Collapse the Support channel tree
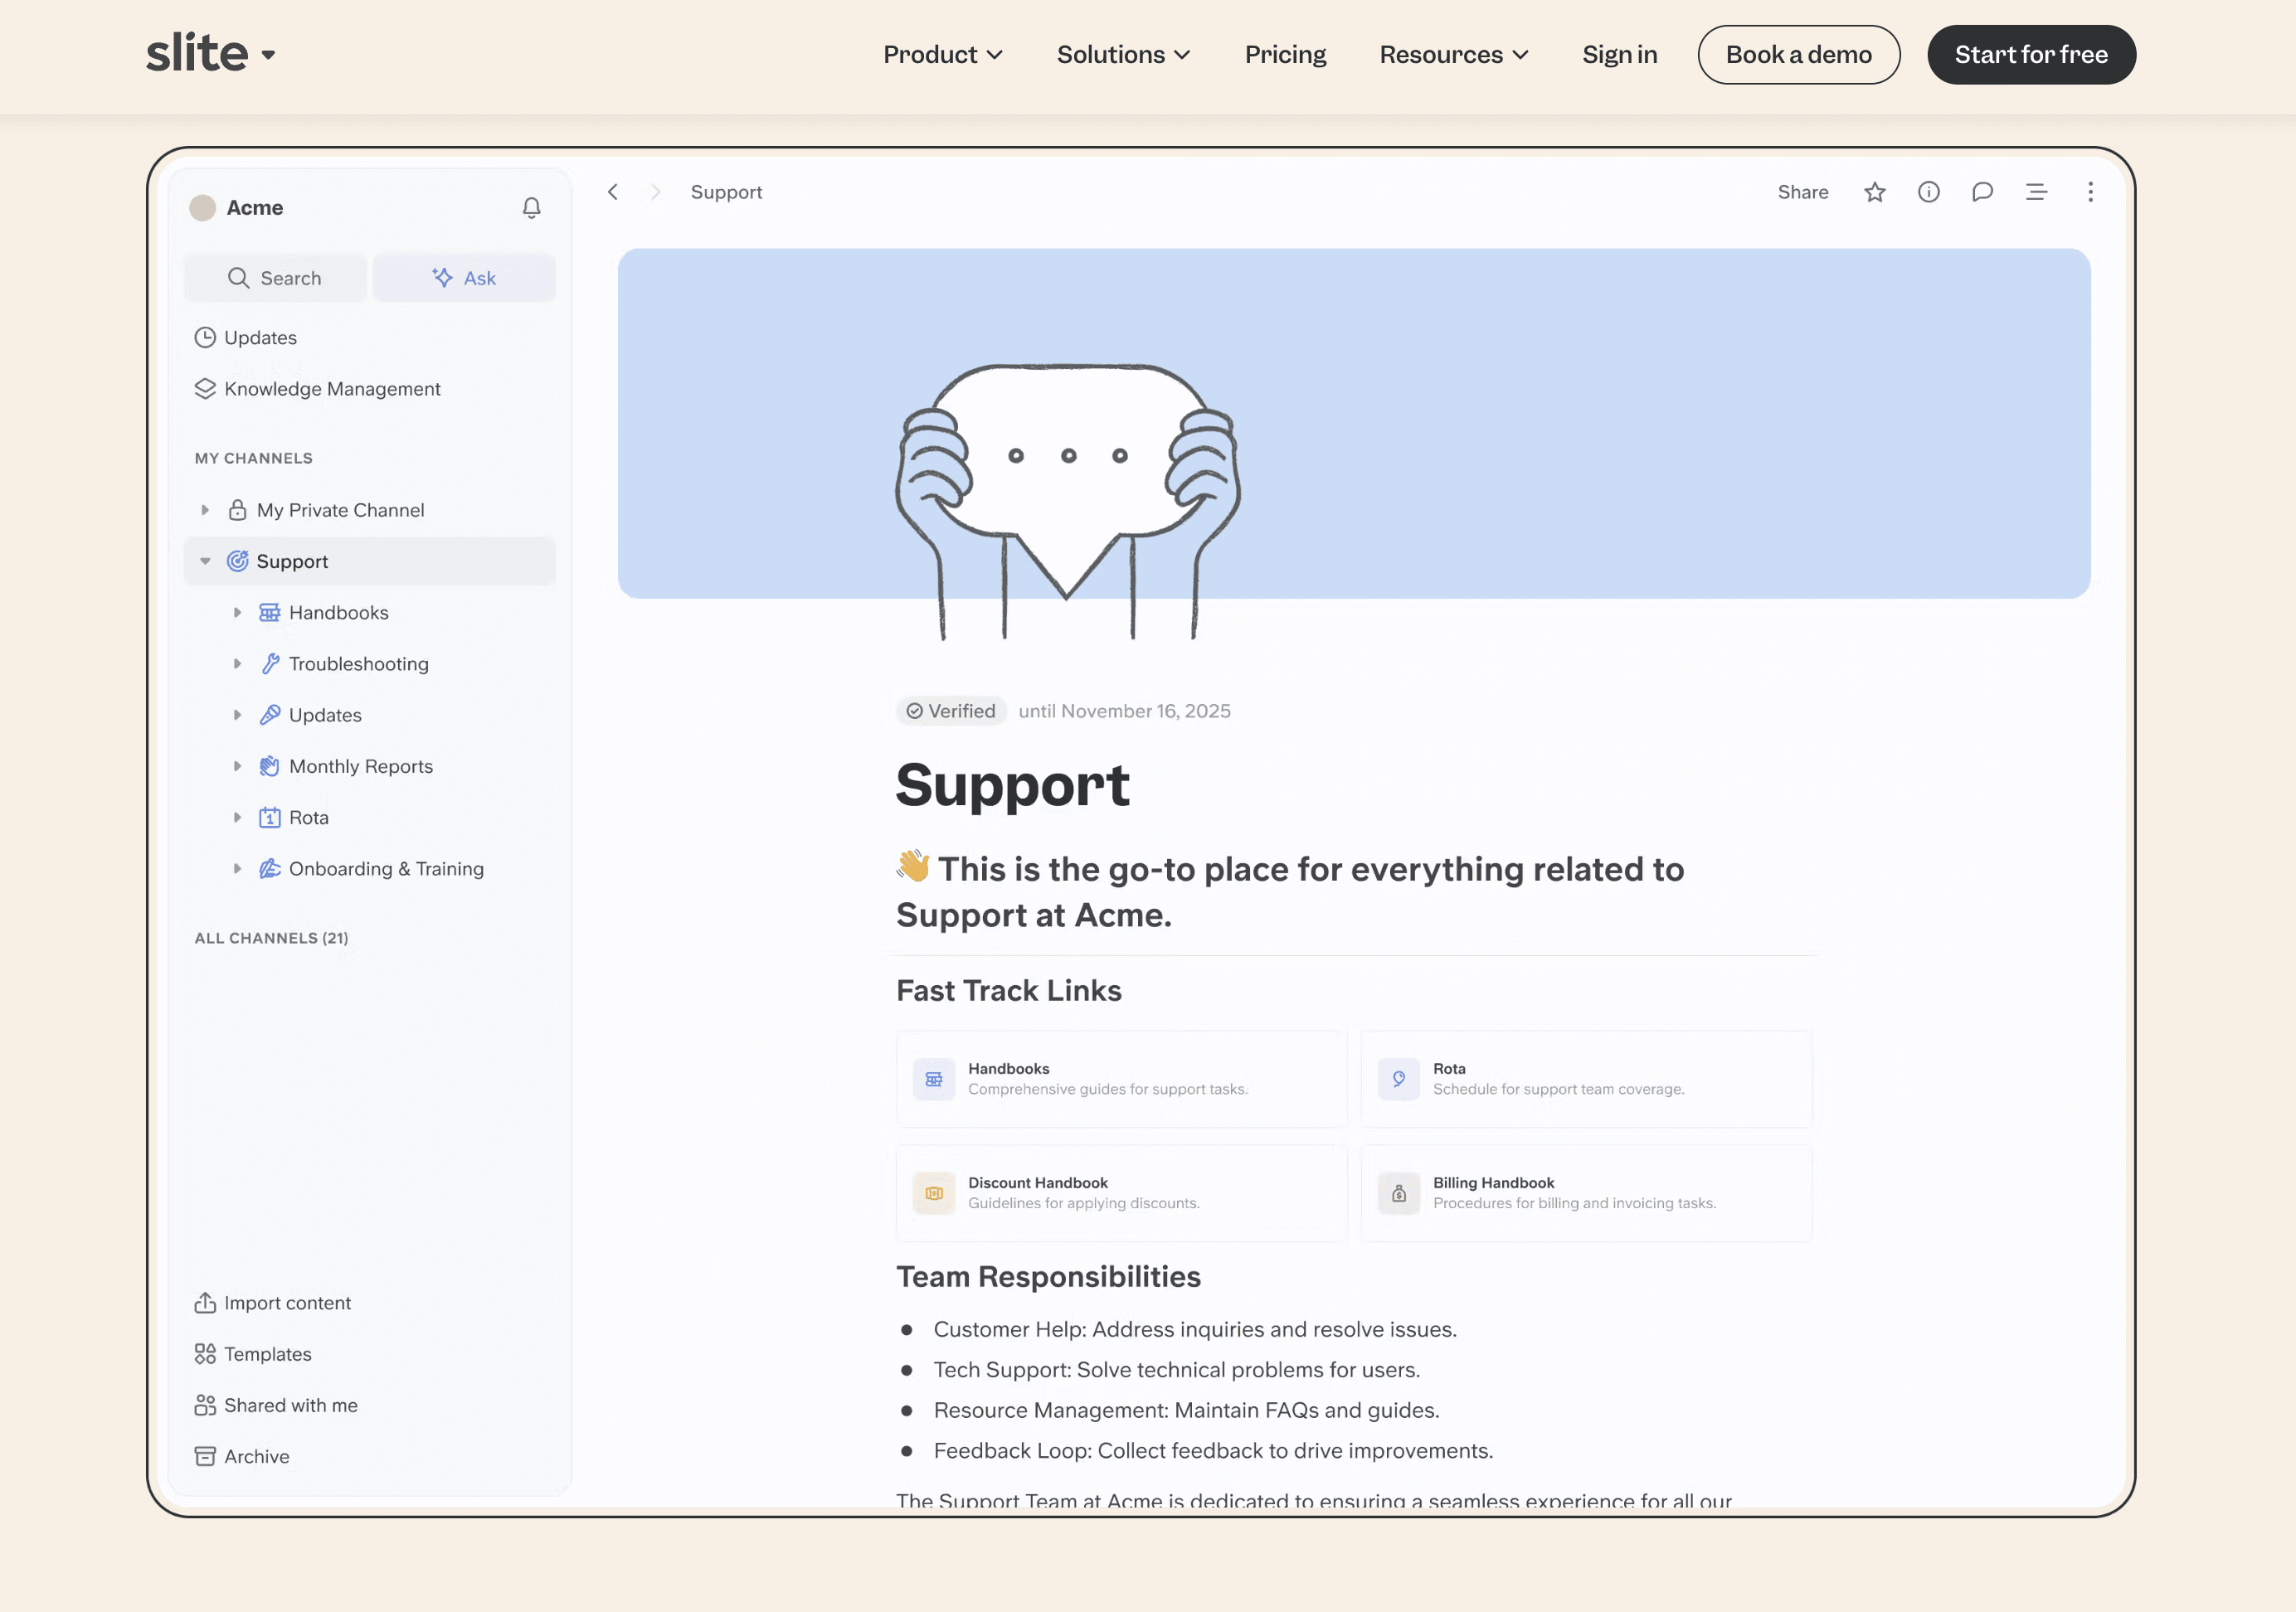Screen dimensions: 2296x1612 click(x=205, y=561)
